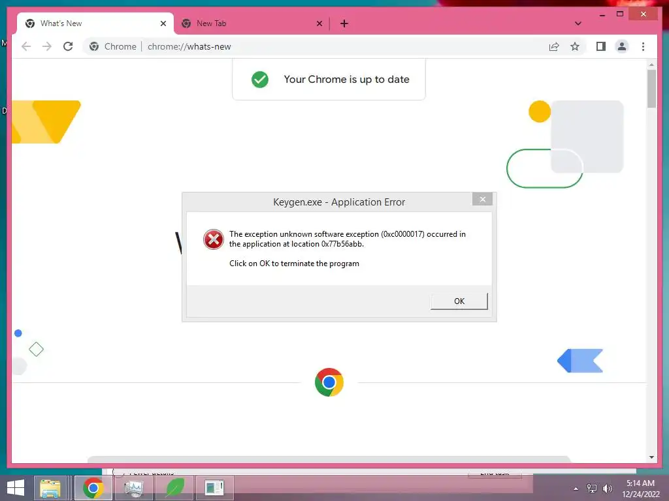Go back to the previous page
The image size is (669, 501).
[x=26, y=46]
